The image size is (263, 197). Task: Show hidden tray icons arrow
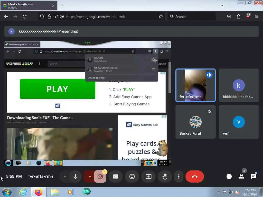(x=218, y=192)
